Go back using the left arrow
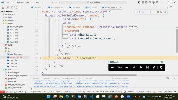This screenshot has height=100, width=178. point(53,2)
